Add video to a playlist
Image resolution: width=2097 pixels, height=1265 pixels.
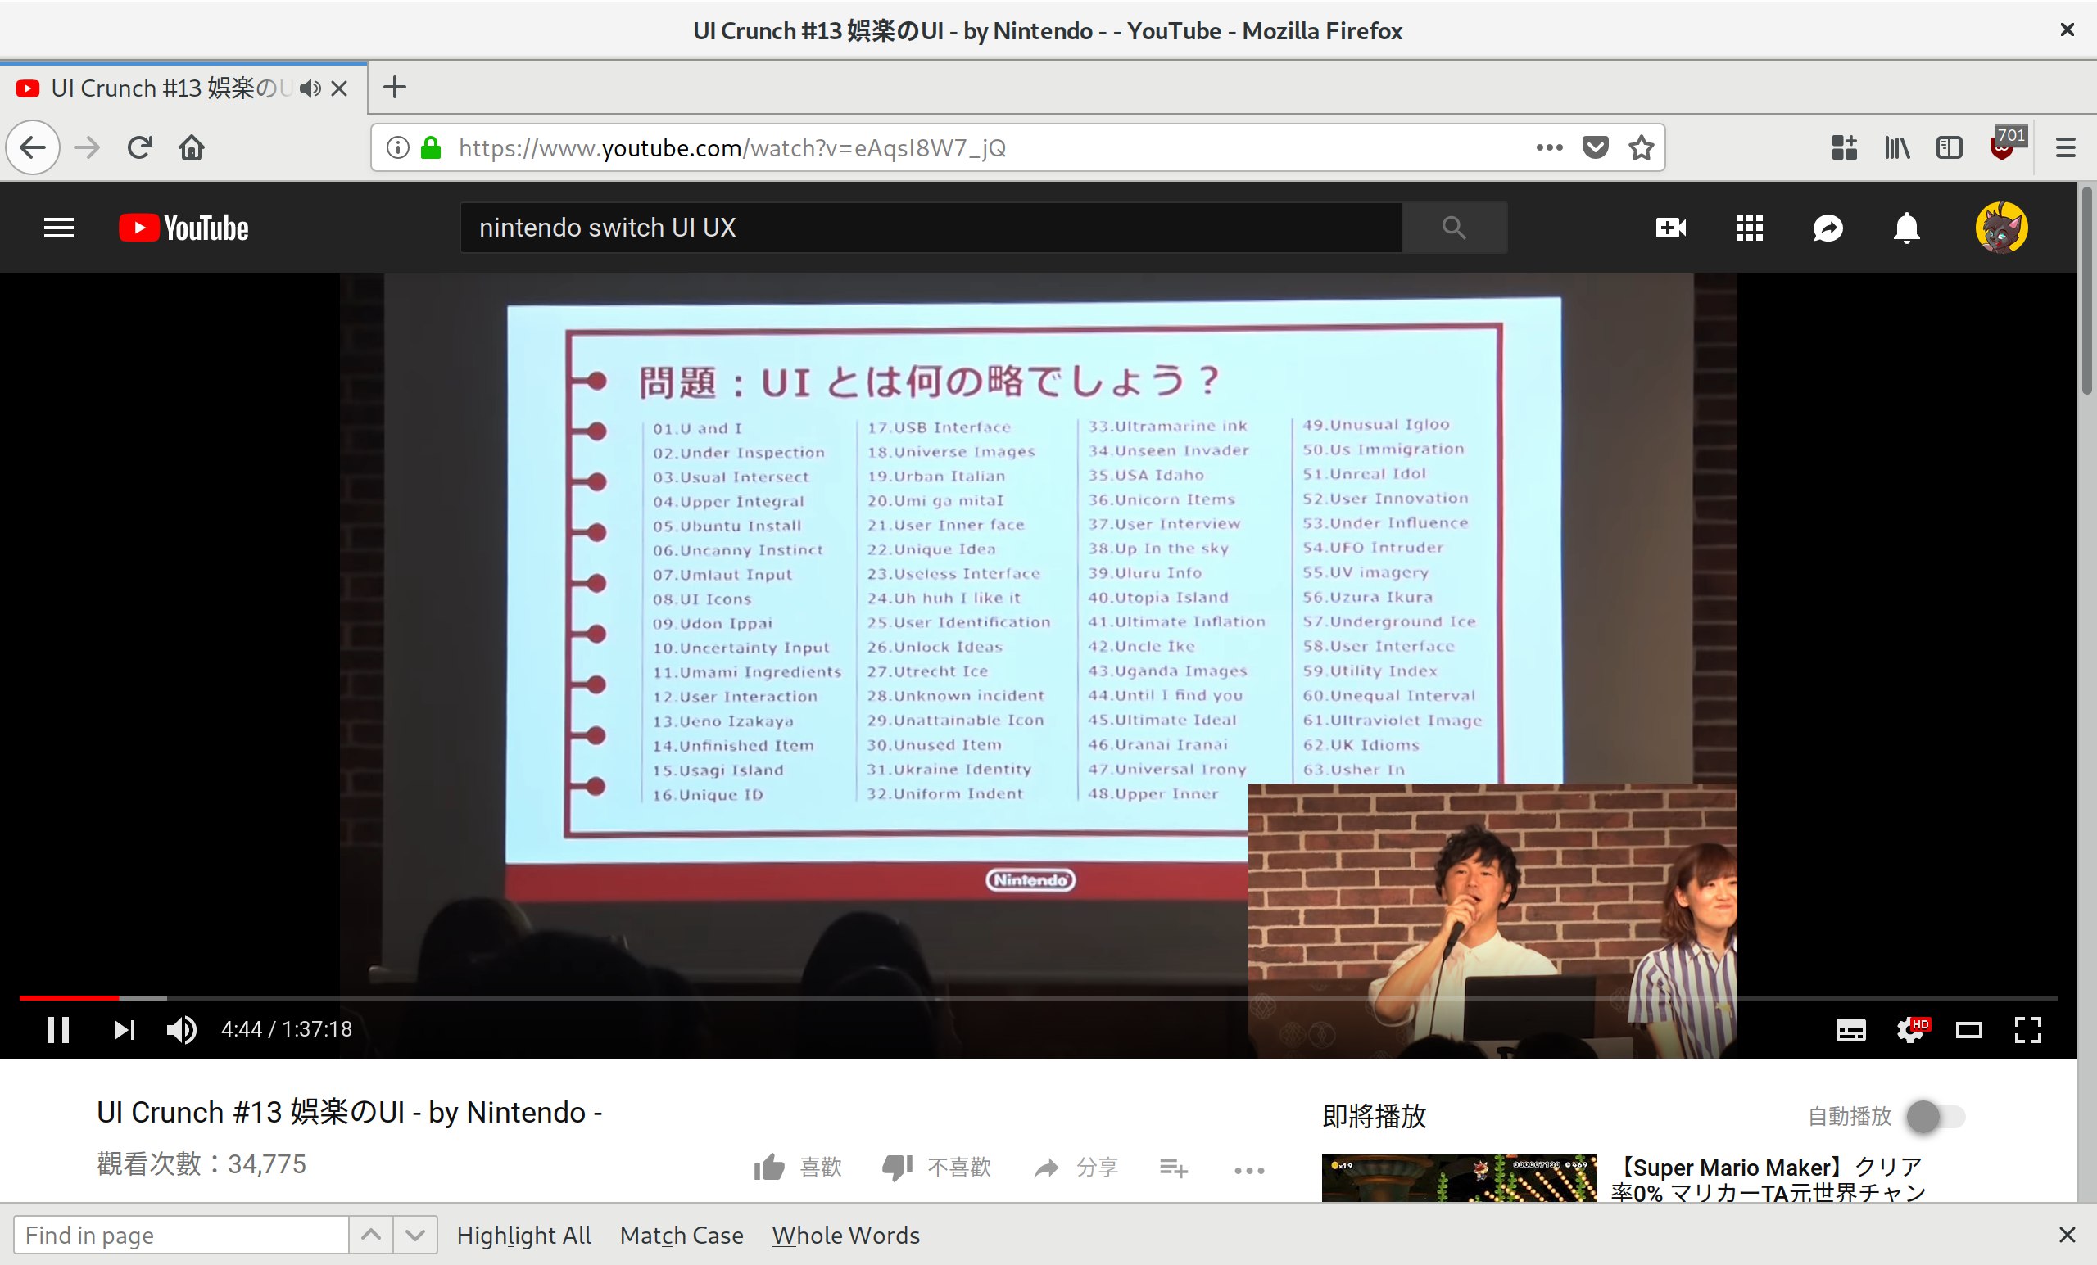pyautogui.click(x=1174, y=1168)
